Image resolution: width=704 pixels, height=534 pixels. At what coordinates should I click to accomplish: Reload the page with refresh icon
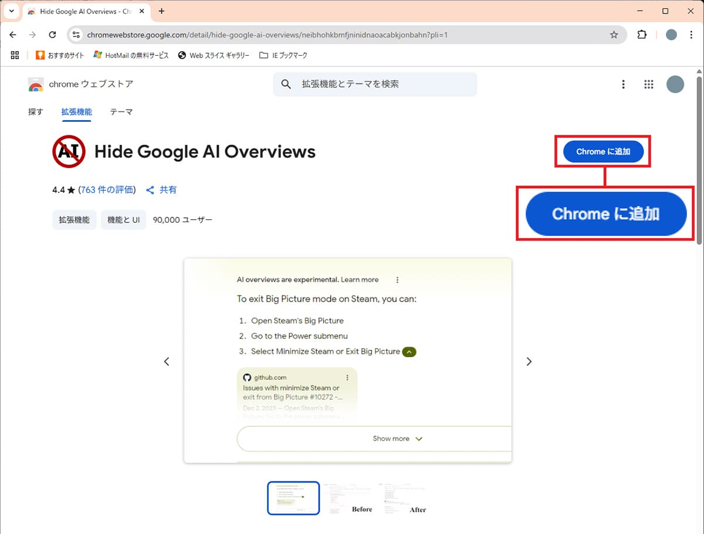tap(52, 35)
